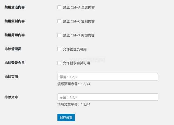The height and width of the screenshot is (125, 174).
Task: Select the 禁用剪切内容 heading text
Action: 15,35
